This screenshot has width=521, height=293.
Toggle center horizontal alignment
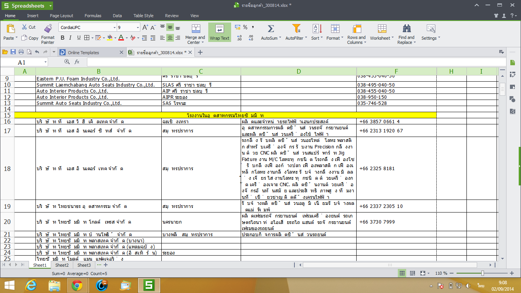[x=170, y=37]
